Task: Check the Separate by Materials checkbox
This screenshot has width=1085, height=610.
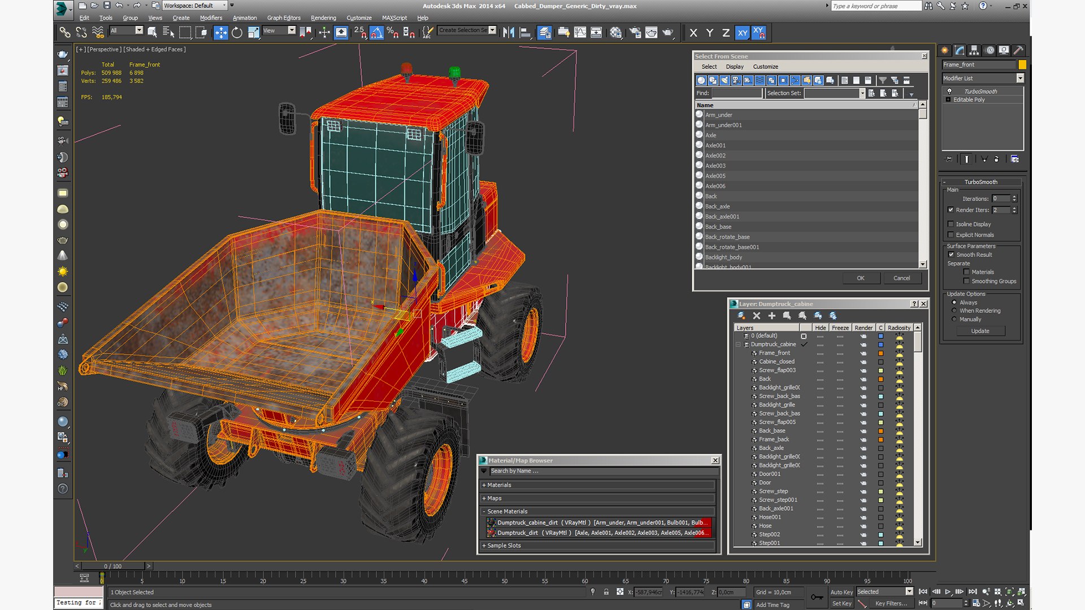Action: click(966, 272)
